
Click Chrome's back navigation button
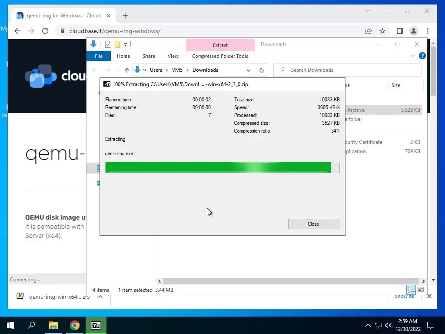(x=17, y=31)
